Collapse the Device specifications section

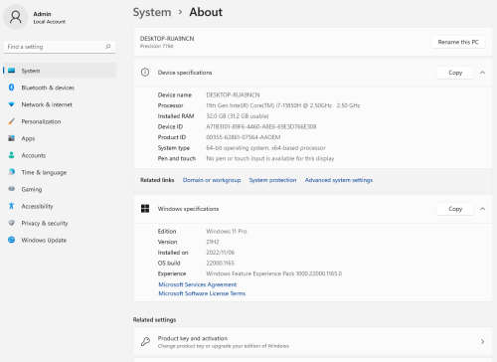482,73
